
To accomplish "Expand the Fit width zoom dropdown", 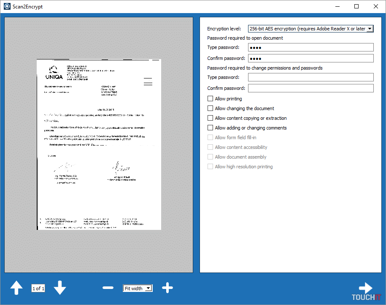I will (x=148, y=289).
